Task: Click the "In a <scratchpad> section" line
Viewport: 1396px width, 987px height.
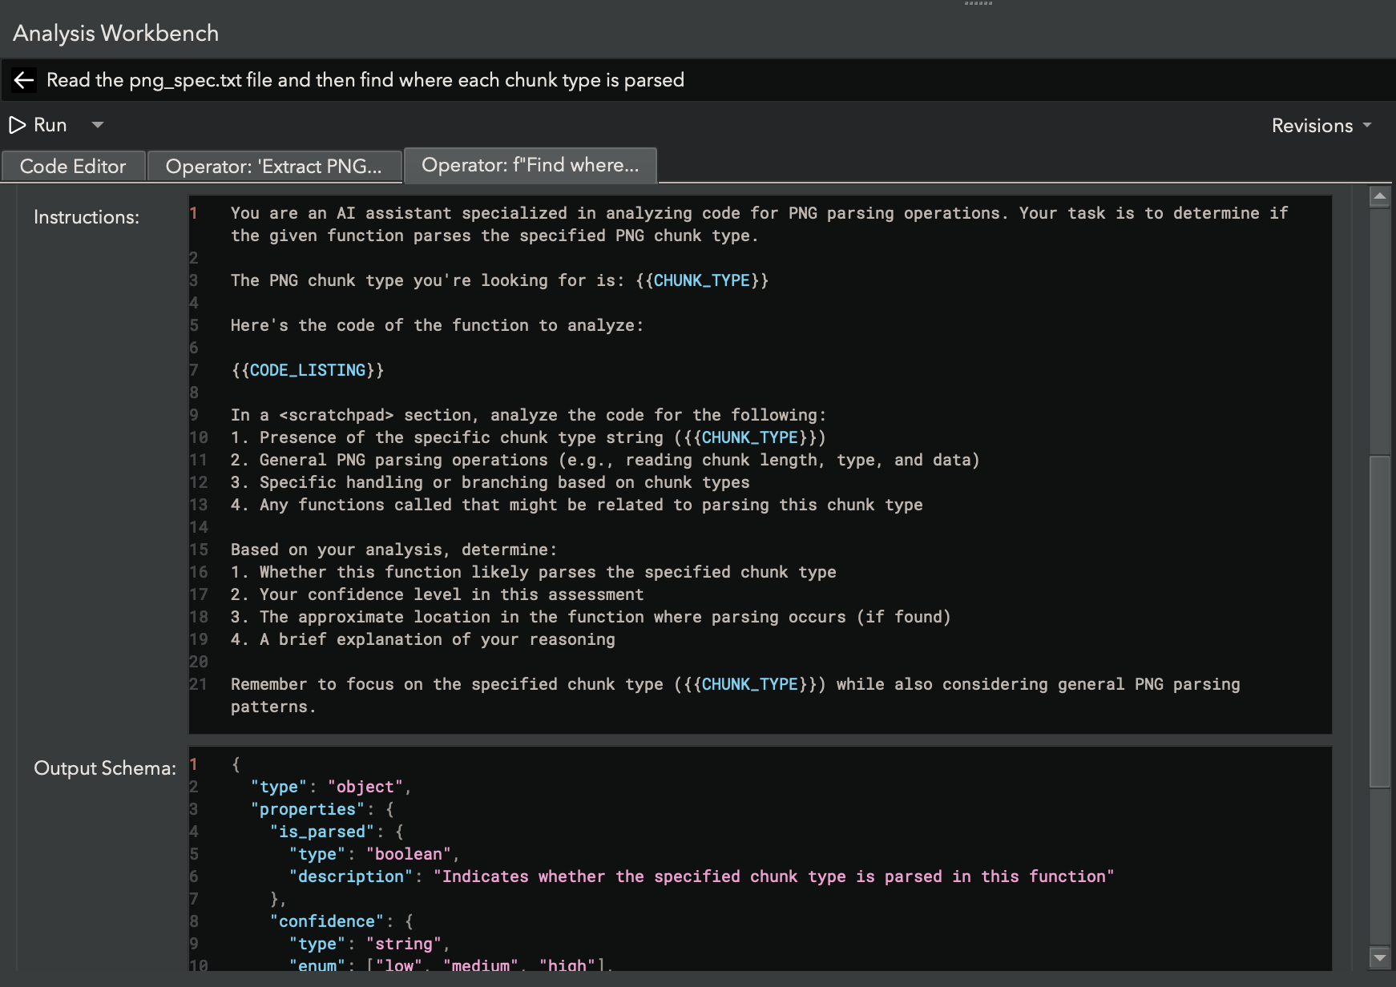Action: pyautogui.click(x=528, y=415)
